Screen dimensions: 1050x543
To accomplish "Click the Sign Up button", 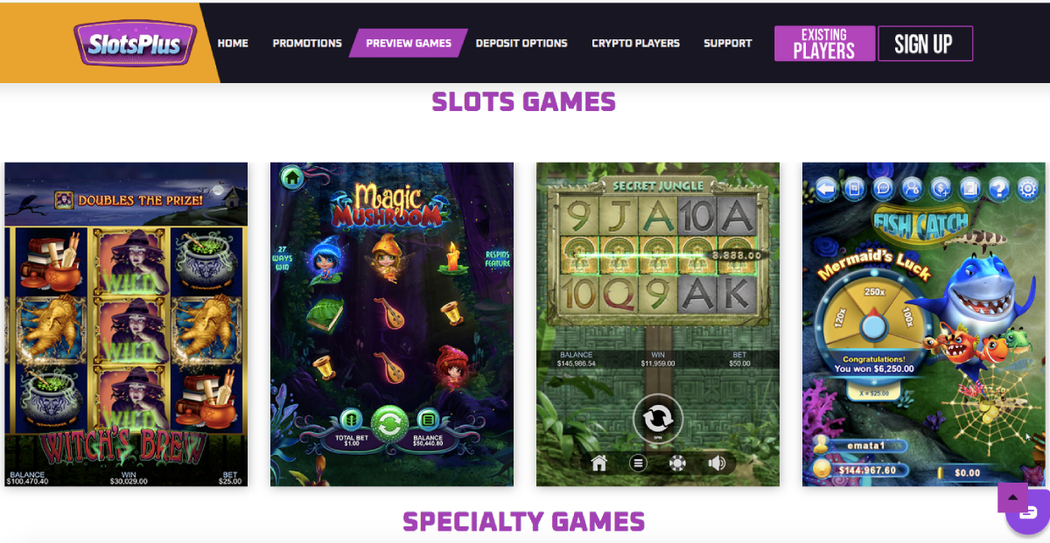I will tap(923, 44).
